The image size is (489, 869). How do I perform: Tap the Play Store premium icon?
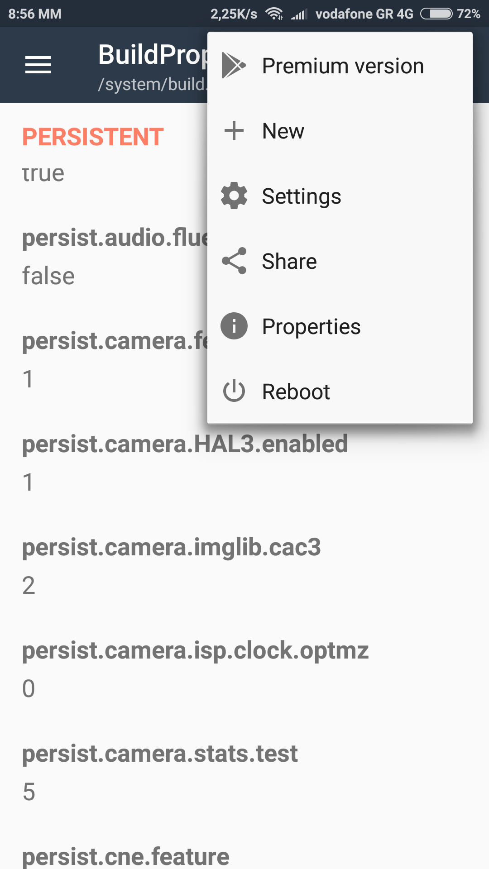pyautogui.click(x=234, y=66)
